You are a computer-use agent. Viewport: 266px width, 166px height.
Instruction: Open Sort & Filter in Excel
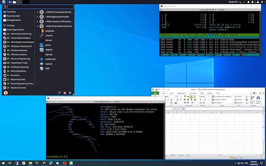[x=252, y=100]
